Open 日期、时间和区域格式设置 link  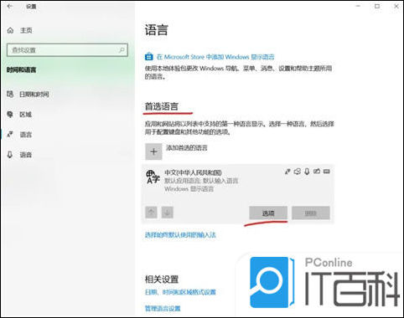pyautogui.click(x=180, y=292)
